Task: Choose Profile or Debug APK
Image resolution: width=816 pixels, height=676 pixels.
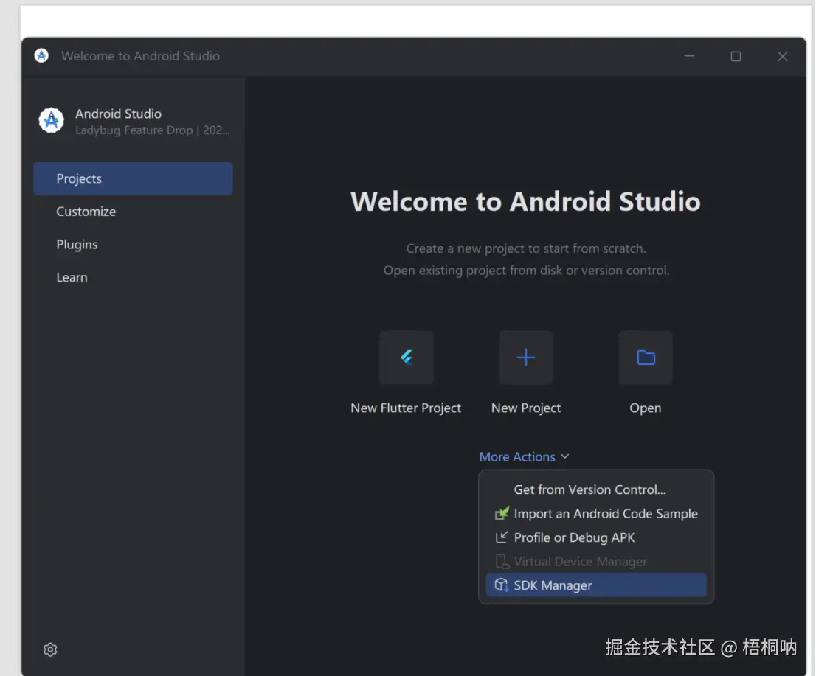Action: pos(596,537)
